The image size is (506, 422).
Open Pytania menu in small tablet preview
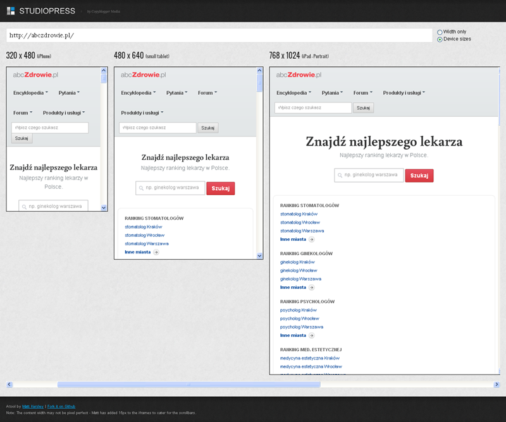coord(176,93)
